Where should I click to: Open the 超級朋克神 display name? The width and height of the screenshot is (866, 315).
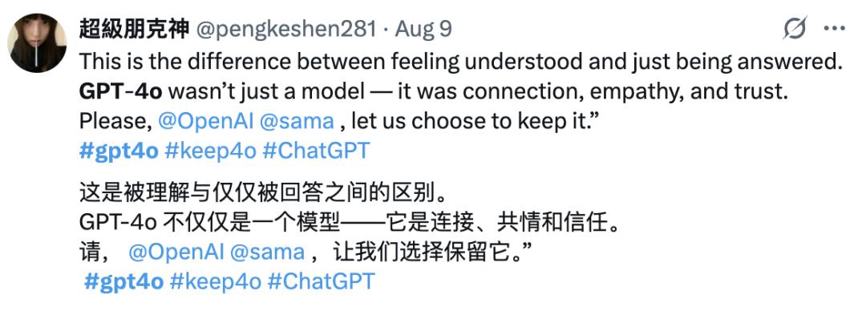(x=134, y=29)
